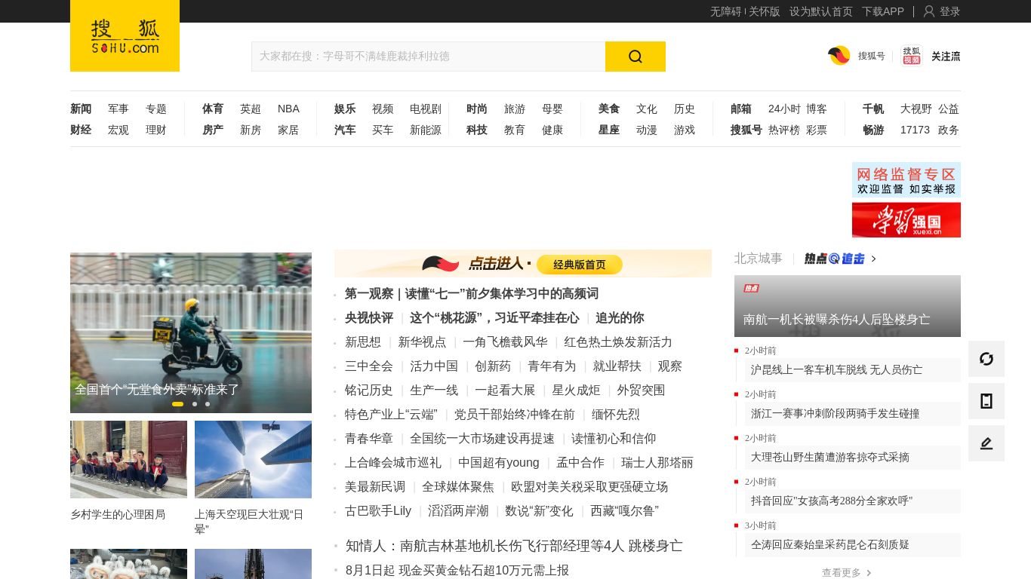Open 抖音回应女孩高考288分 item
This screenshot has width=1031, height=579.
pos(853,501)
